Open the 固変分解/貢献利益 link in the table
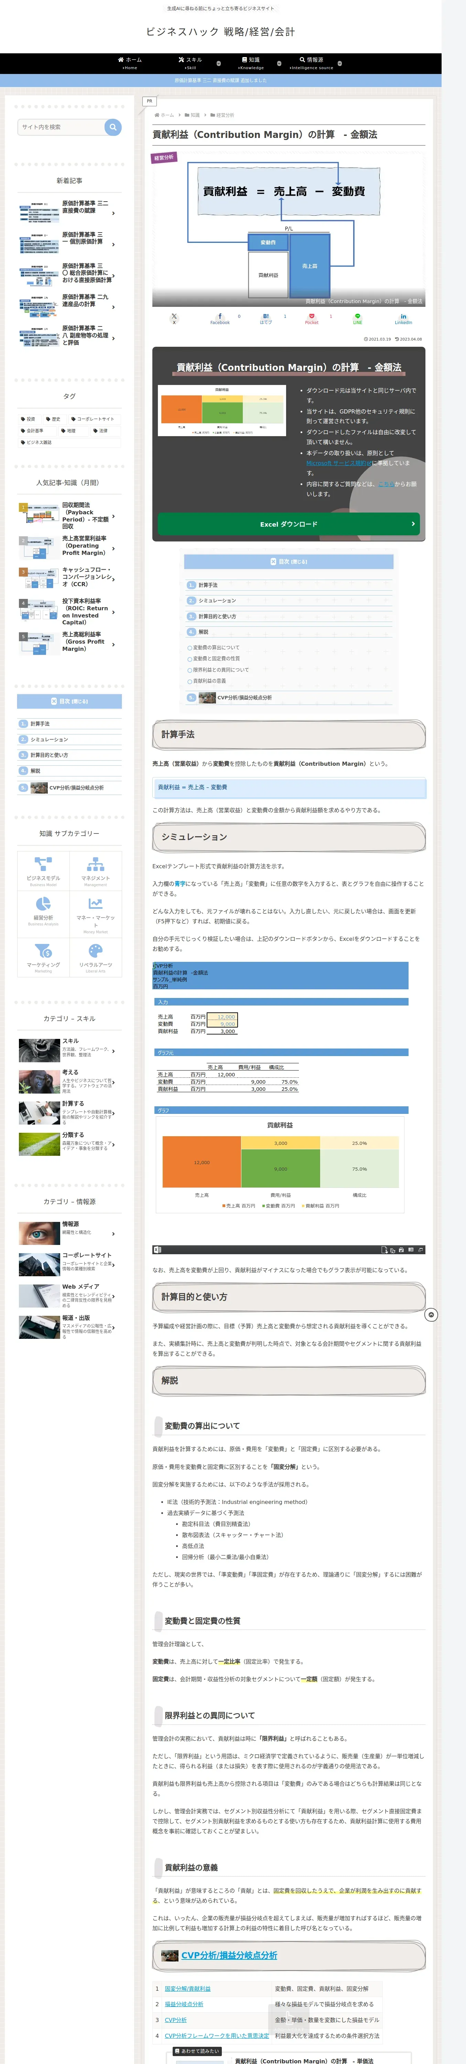Viewport: 466px width, 2064px height. pos(187,1989)
